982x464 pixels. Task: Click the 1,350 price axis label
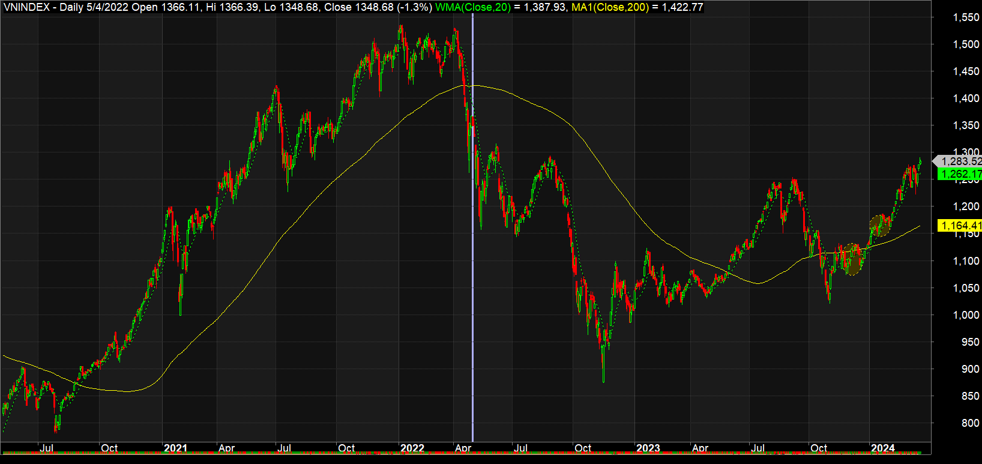[966, 125]
